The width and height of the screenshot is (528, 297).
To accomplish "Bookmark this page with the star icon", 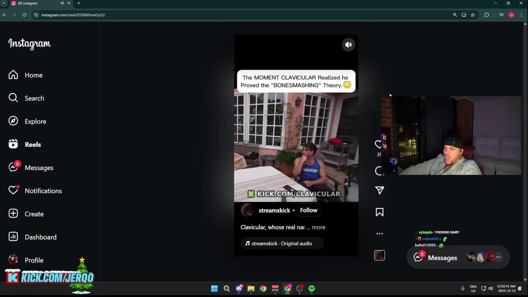I will click(473, 15).
